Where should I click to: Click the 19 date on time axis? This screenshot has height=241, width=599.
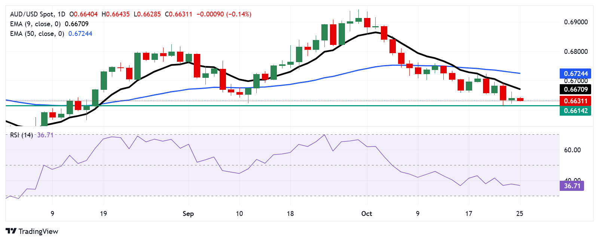pos(103,214)
